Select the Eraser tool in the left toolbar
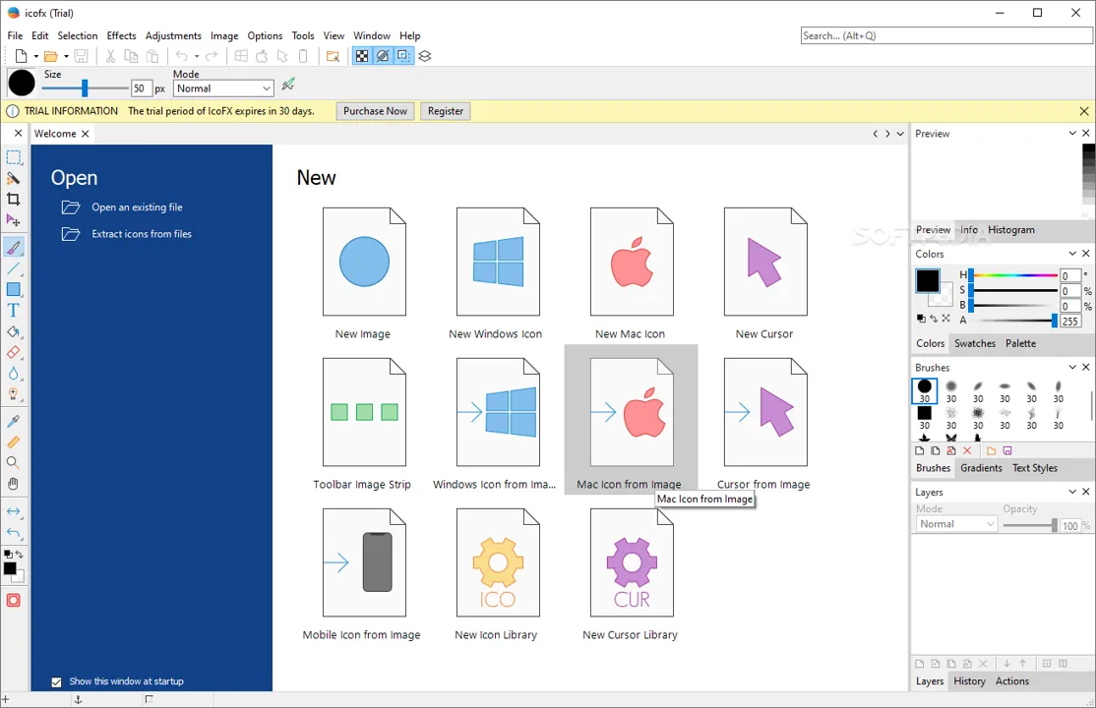Screen dimensions: 1096x708 coord(13,352)
